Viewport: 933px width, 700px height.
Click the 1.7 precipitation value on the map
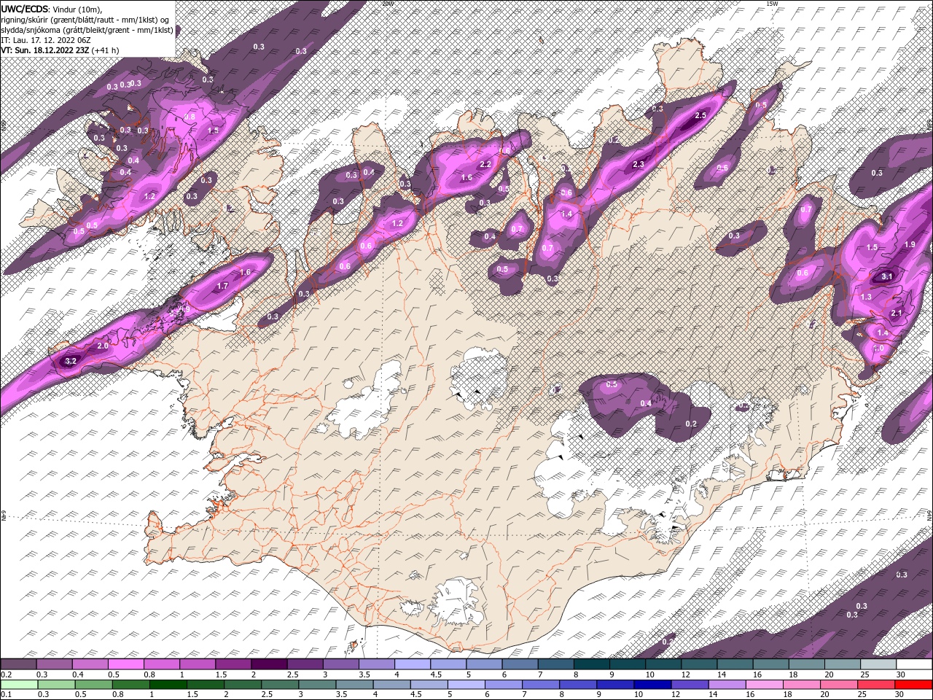pos(223,287)
